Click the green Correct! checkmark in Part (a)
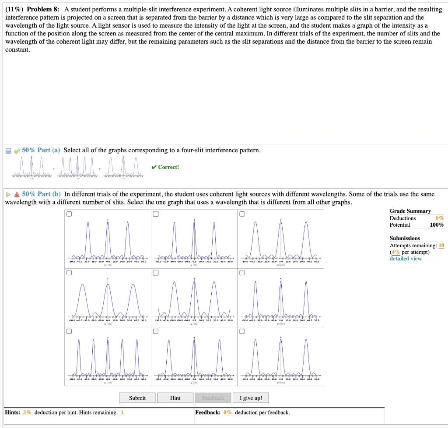 tap(165, 167)
